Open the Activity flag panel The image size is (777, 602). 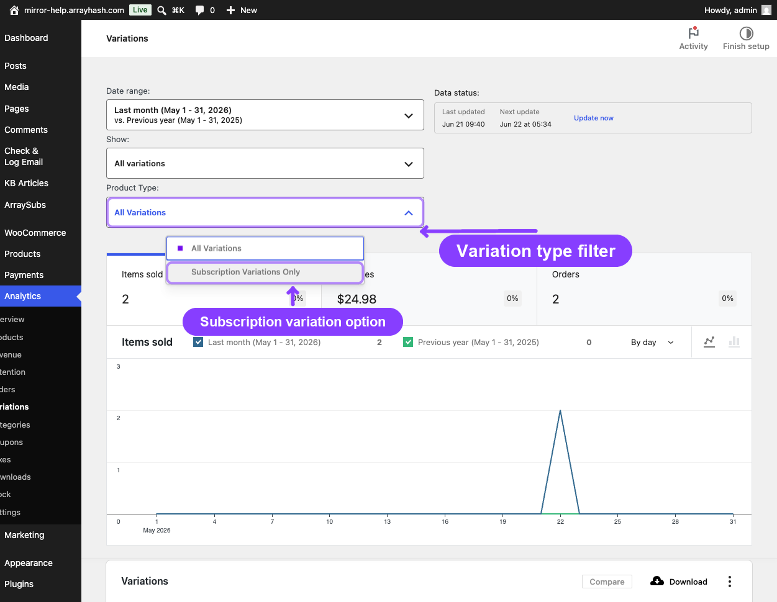tap(693, 38)
